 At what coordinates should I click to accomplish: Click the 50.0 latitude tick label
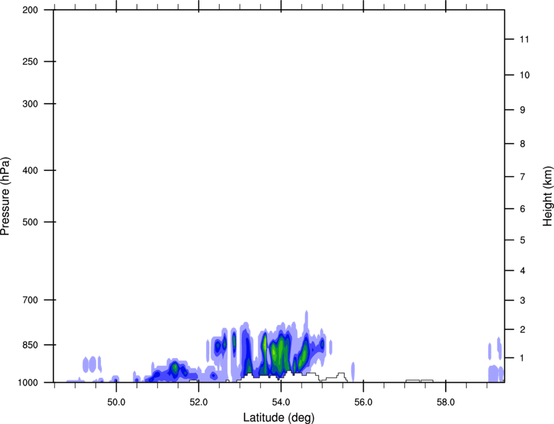tap(116, 402)
